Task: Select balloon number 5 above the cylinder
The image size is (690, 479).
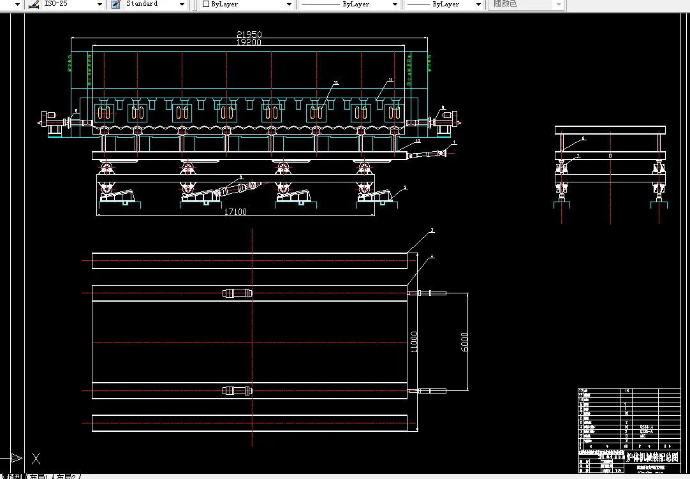Action: (240, 177)
